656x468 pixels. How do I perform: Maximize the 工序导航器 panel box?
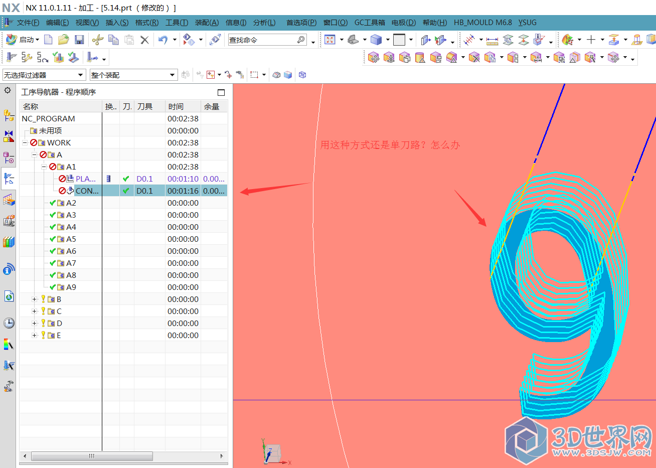point(221,92)
